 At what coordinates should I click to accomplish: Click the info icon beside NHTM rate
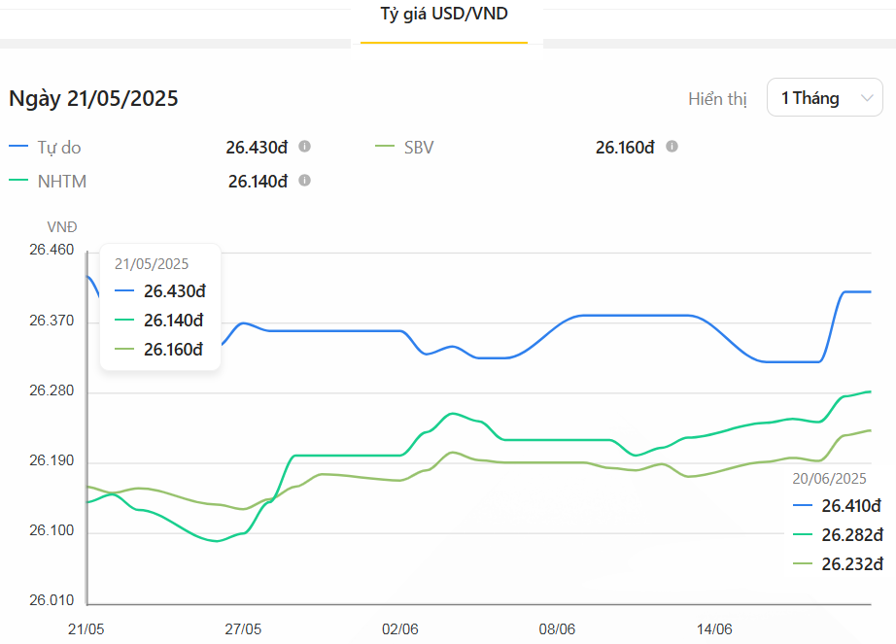pos(304,181)
